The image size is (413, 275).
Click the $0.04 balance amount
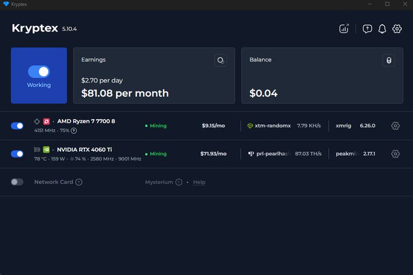pos(263,93)
